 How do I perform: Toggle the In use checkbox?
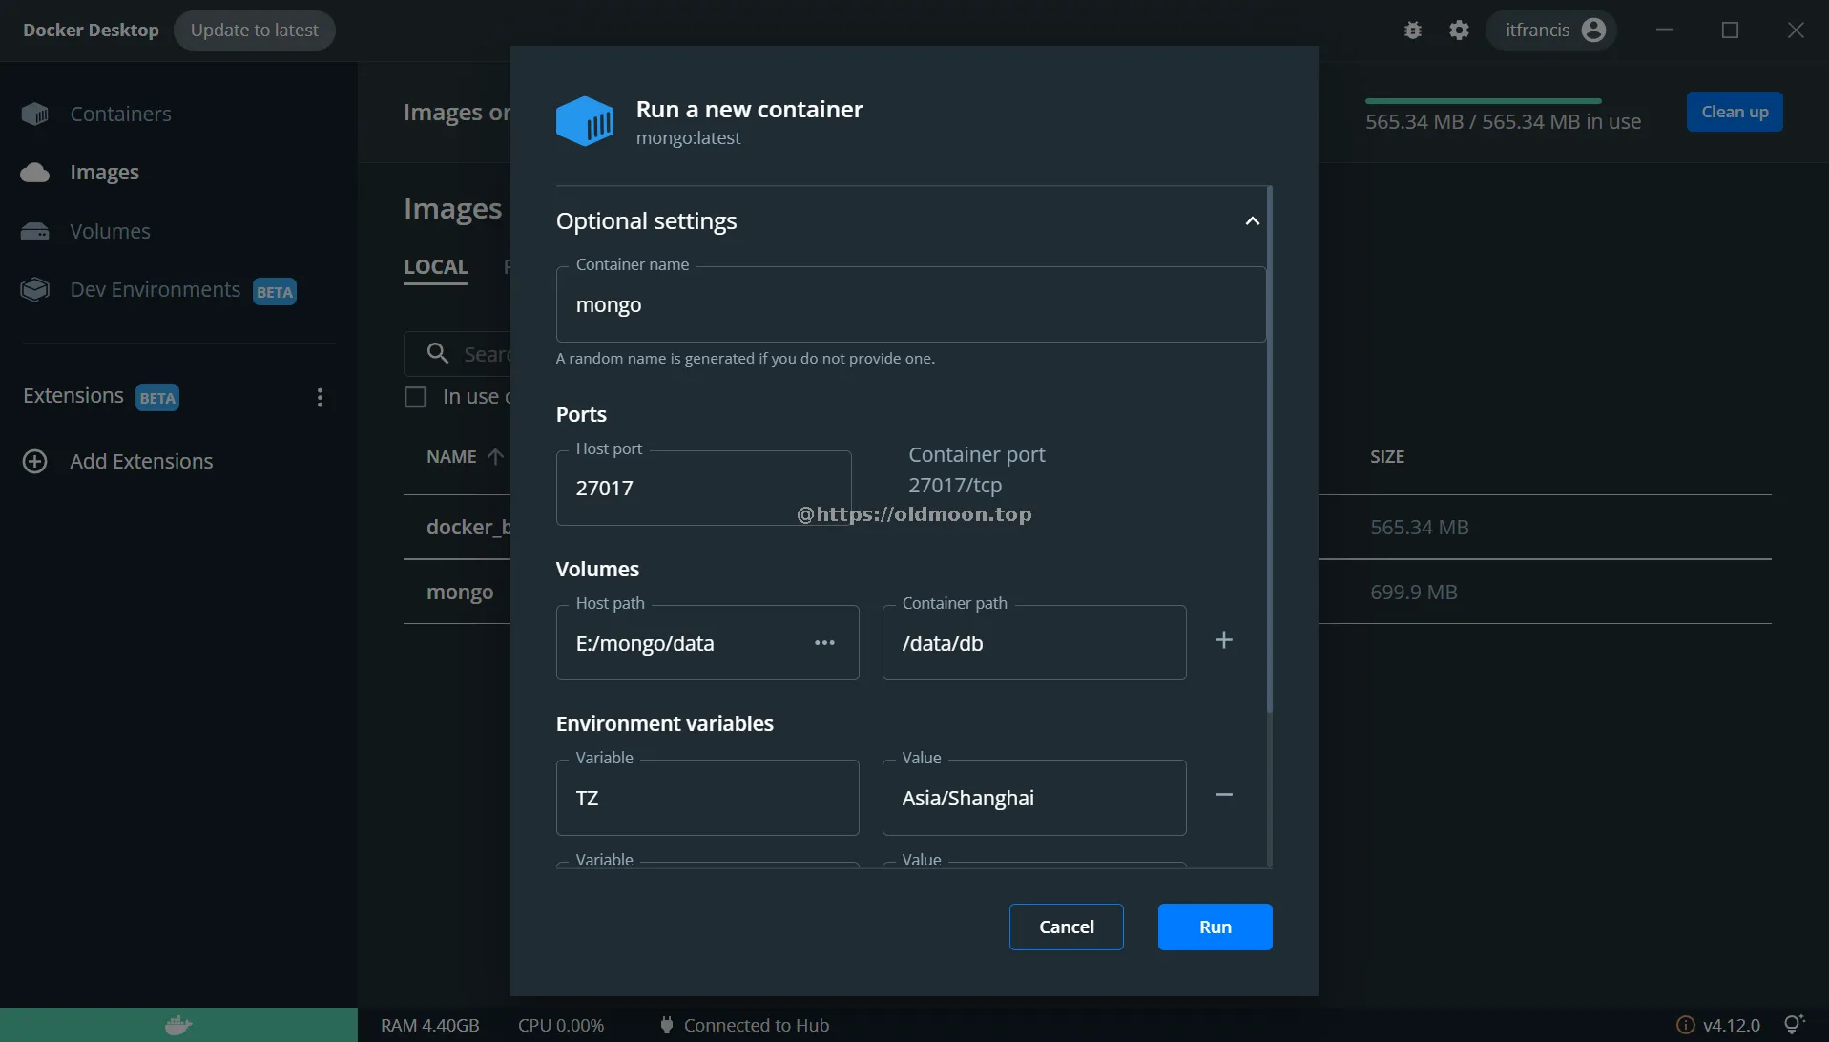[x=415, y=397]
